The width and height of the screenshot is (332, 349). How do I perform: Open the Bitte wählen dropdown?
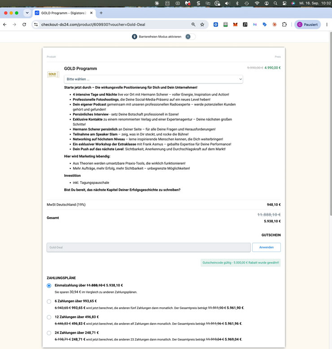pos(153,79)
